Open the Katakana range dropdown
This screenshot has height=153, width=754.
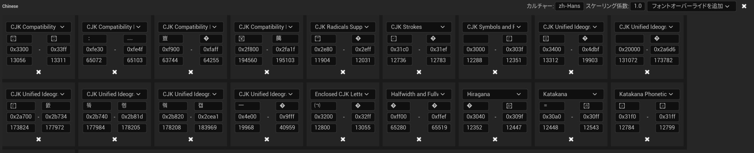point(571,94)
